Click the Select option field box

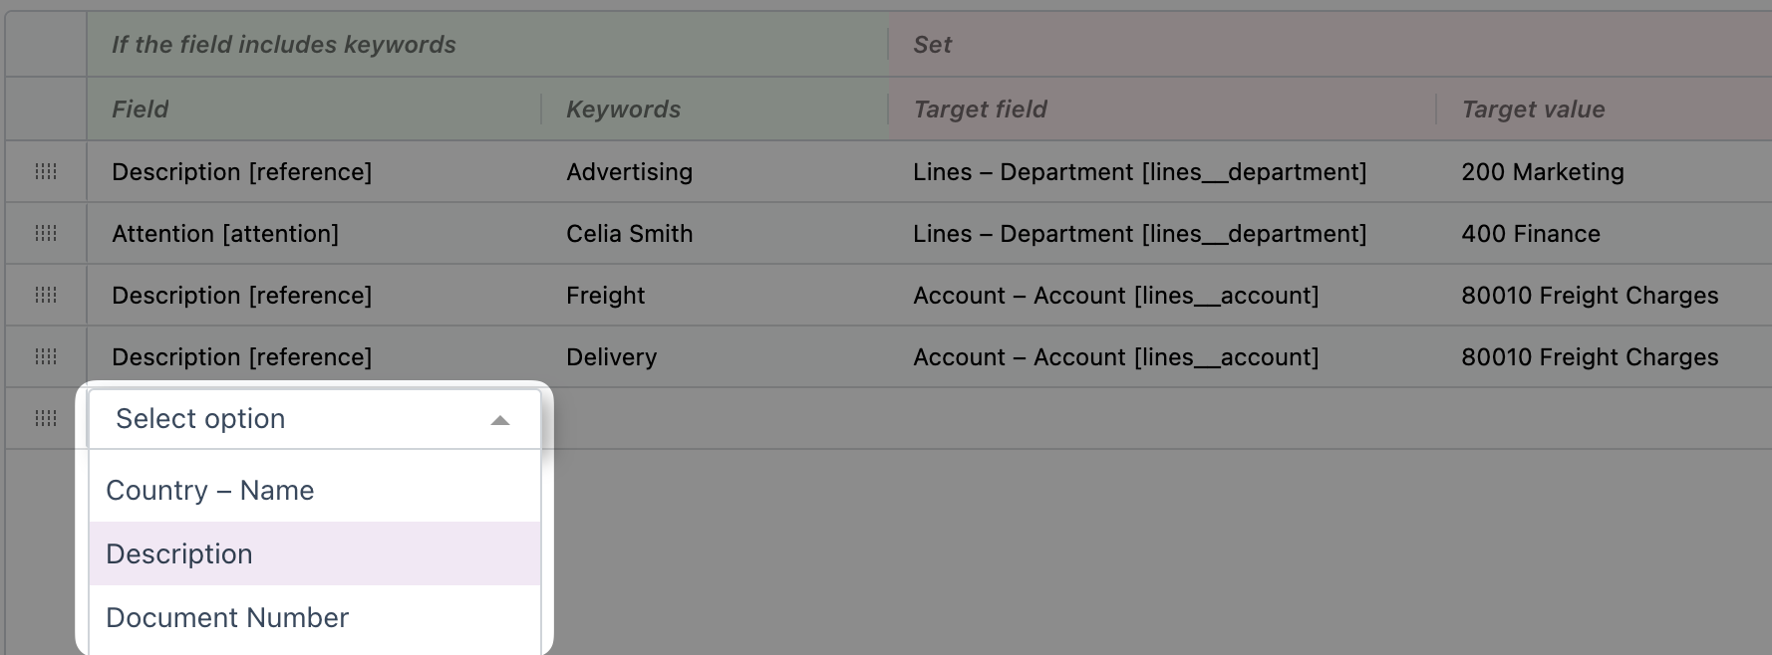point(315,419)
